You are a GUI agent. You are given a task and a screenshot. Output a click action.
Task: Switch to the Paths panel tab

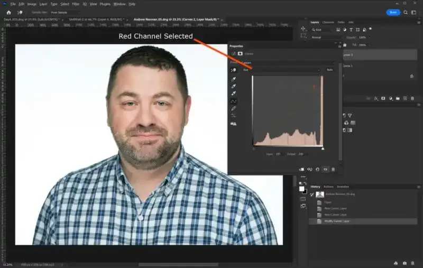coord(341,22)
